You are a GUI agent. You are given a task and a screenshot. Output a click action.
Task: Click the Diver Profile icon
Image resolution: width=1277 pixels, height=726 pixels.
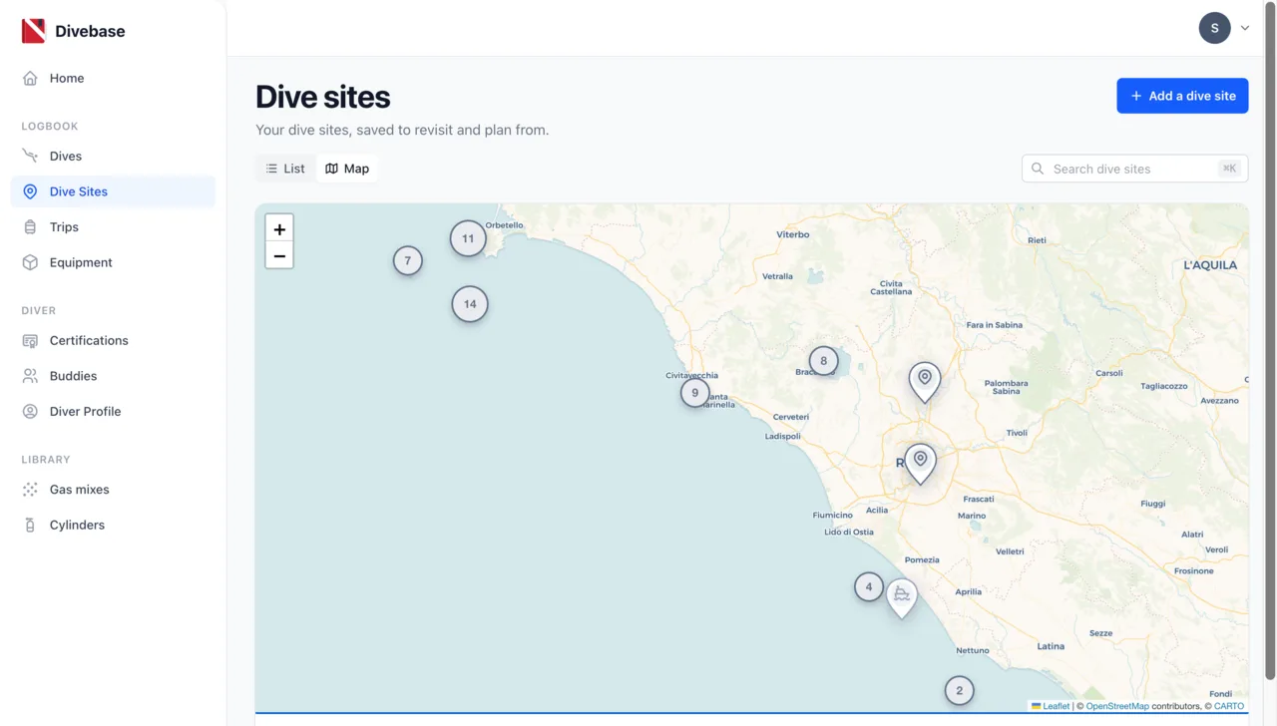pos(30,412)
